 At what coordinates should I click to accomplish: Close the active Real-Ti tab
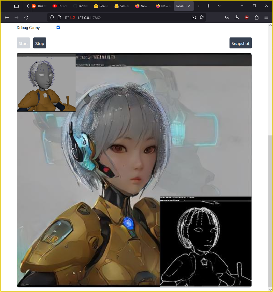point(189,6)
